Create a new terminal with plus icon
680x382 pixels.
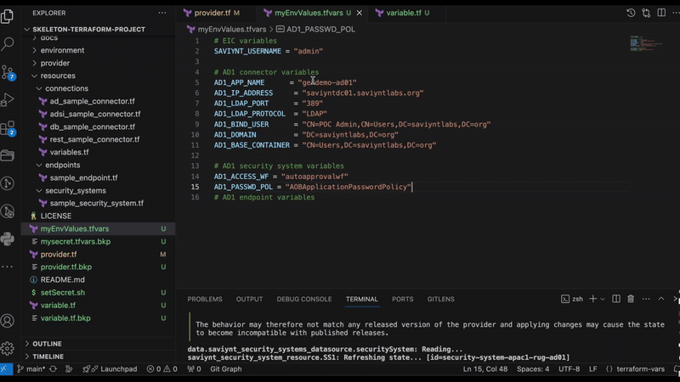(592, 299)
